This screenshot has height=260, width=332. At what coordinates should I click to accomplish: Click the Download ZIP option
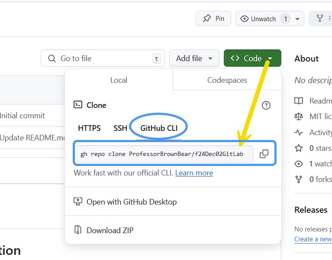(x=110, y=230)
